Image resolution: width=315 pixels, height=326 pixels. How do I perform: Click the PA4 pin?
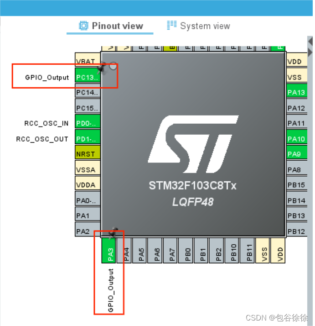coord(124,251)
